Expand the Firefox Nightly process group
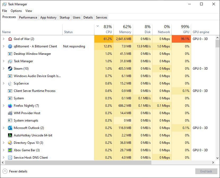220x178 pixels. pos(3,106)
